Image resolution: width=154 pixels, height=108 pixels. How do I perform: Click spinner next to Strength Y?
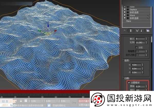[x=142, y=69]
